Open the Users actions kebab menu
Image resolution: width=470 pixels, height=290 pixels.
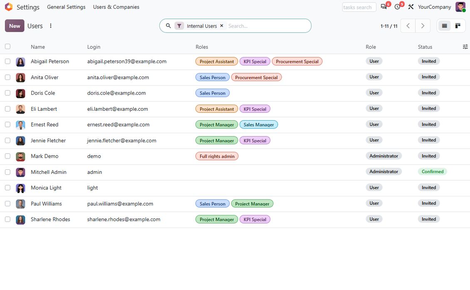pyautogui.click(x=51, y=26)
